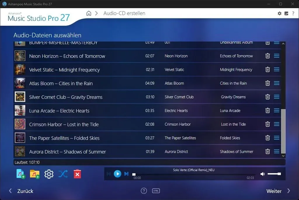
Task: Delete Silver Comet Club track
Action: tap(267, 97)
